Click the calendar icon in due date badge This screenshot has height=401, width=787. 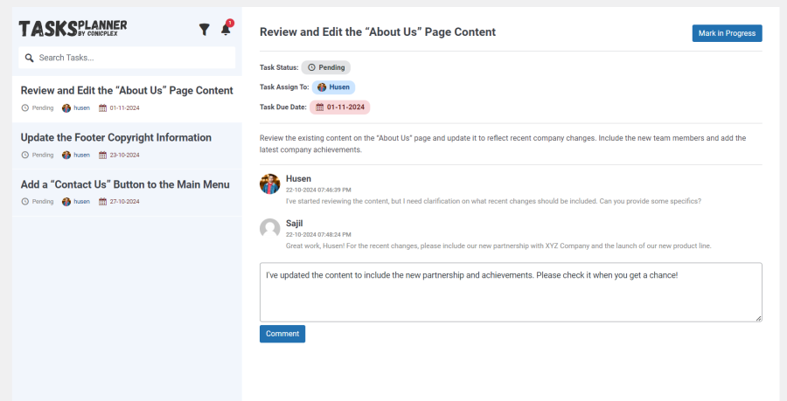coord(320,107)
